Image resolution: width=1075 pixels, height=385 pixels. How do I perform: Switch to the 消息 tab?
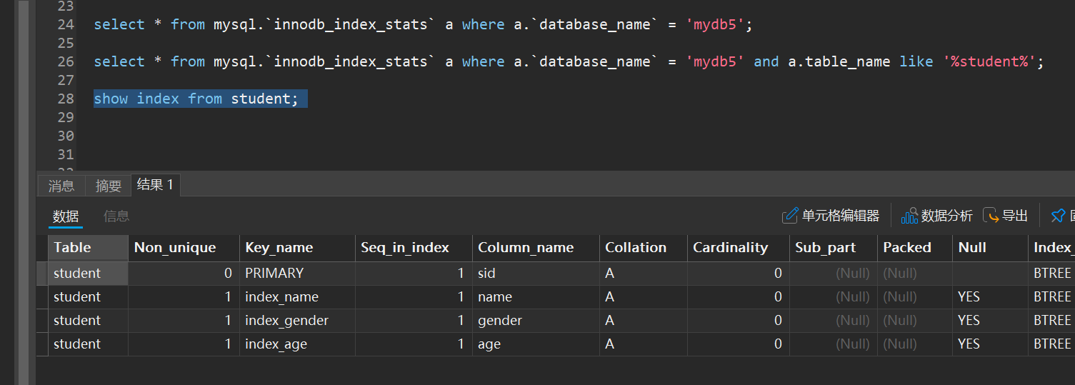61,186
